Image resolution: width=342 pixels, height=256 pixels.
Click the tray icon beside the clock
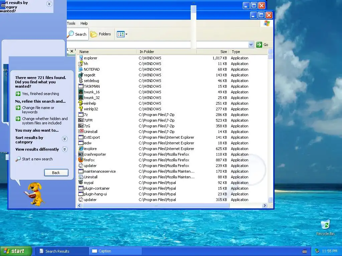click(317, 251)
